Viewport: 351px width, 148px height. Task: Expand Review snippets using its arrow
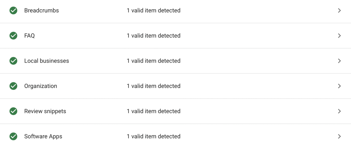pos(339,111)
